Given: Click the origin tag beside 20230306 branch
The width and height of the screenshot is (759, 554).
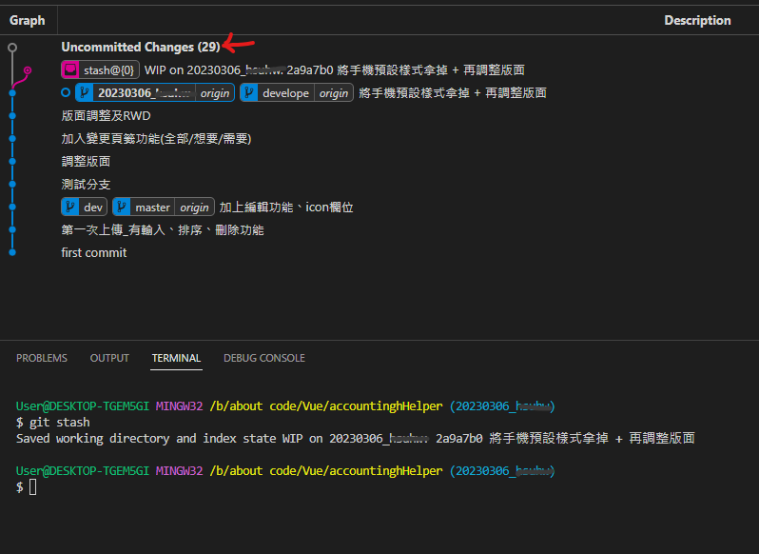Looking at the screenshot, I should pos(215,93).
